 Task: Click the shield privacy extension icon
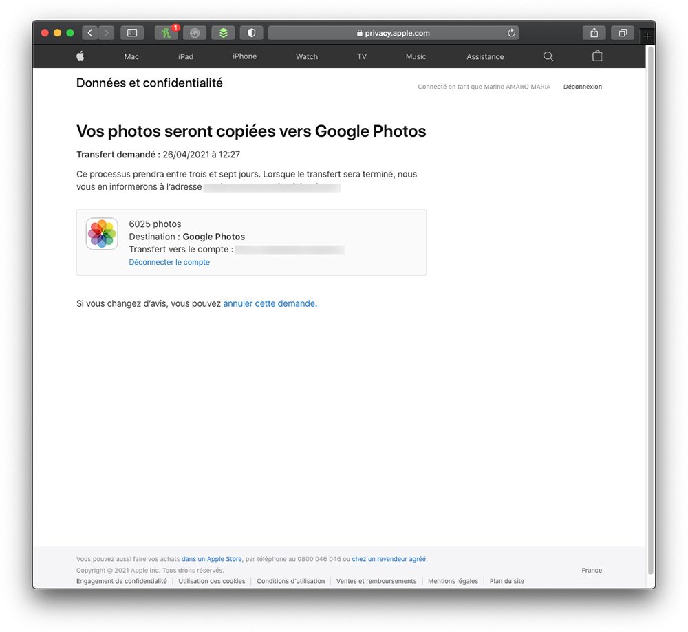click(x=251, y=32)
